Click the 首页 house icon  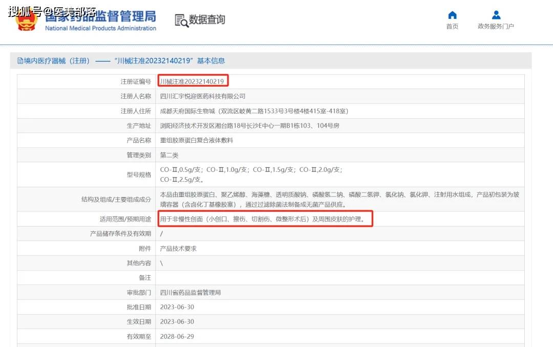coord(452,15)
